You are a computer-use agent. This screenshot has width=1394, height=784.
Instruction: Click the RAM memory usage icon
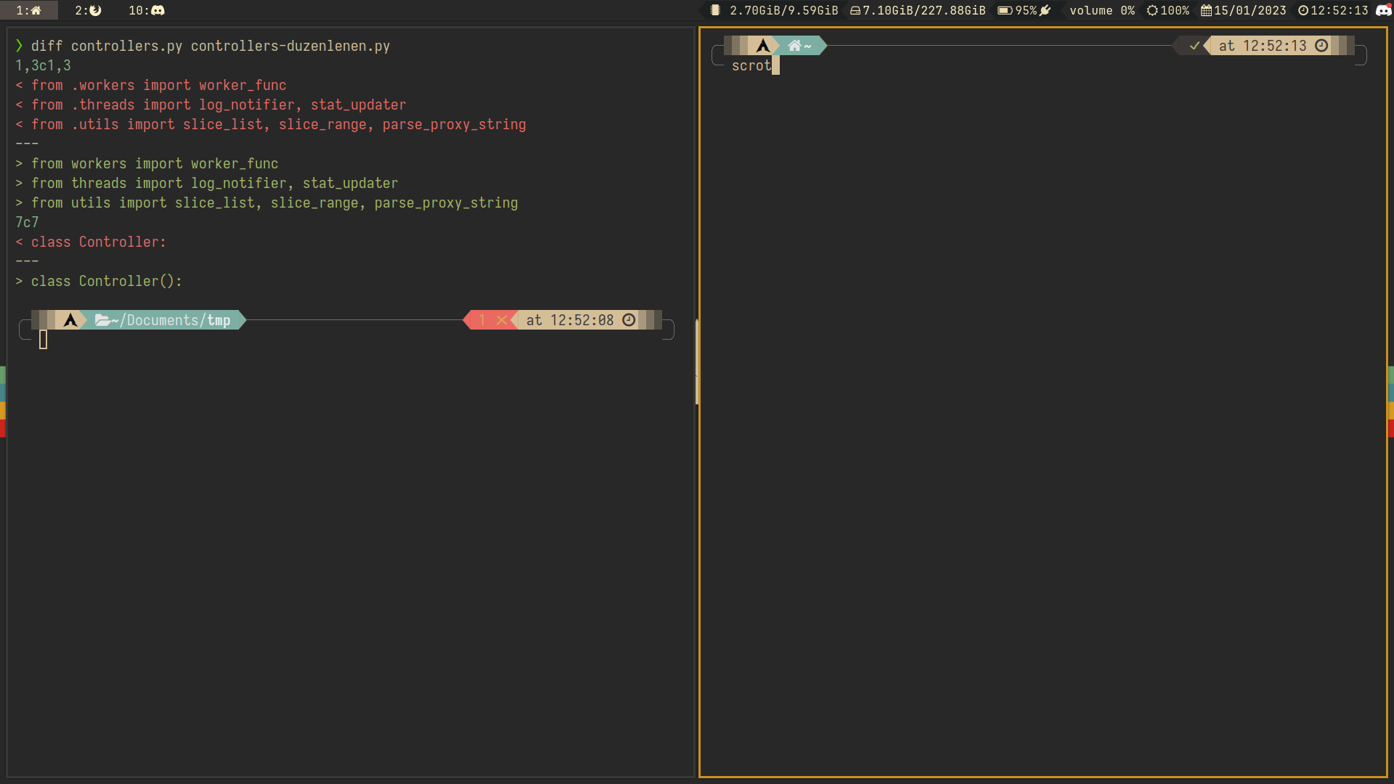[715, 10]
